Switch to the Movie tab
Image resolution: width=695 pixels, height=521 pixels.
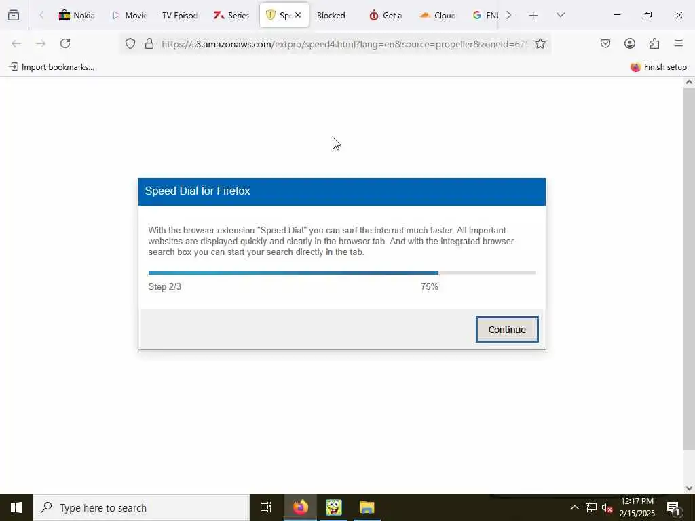tap(128, 15)
